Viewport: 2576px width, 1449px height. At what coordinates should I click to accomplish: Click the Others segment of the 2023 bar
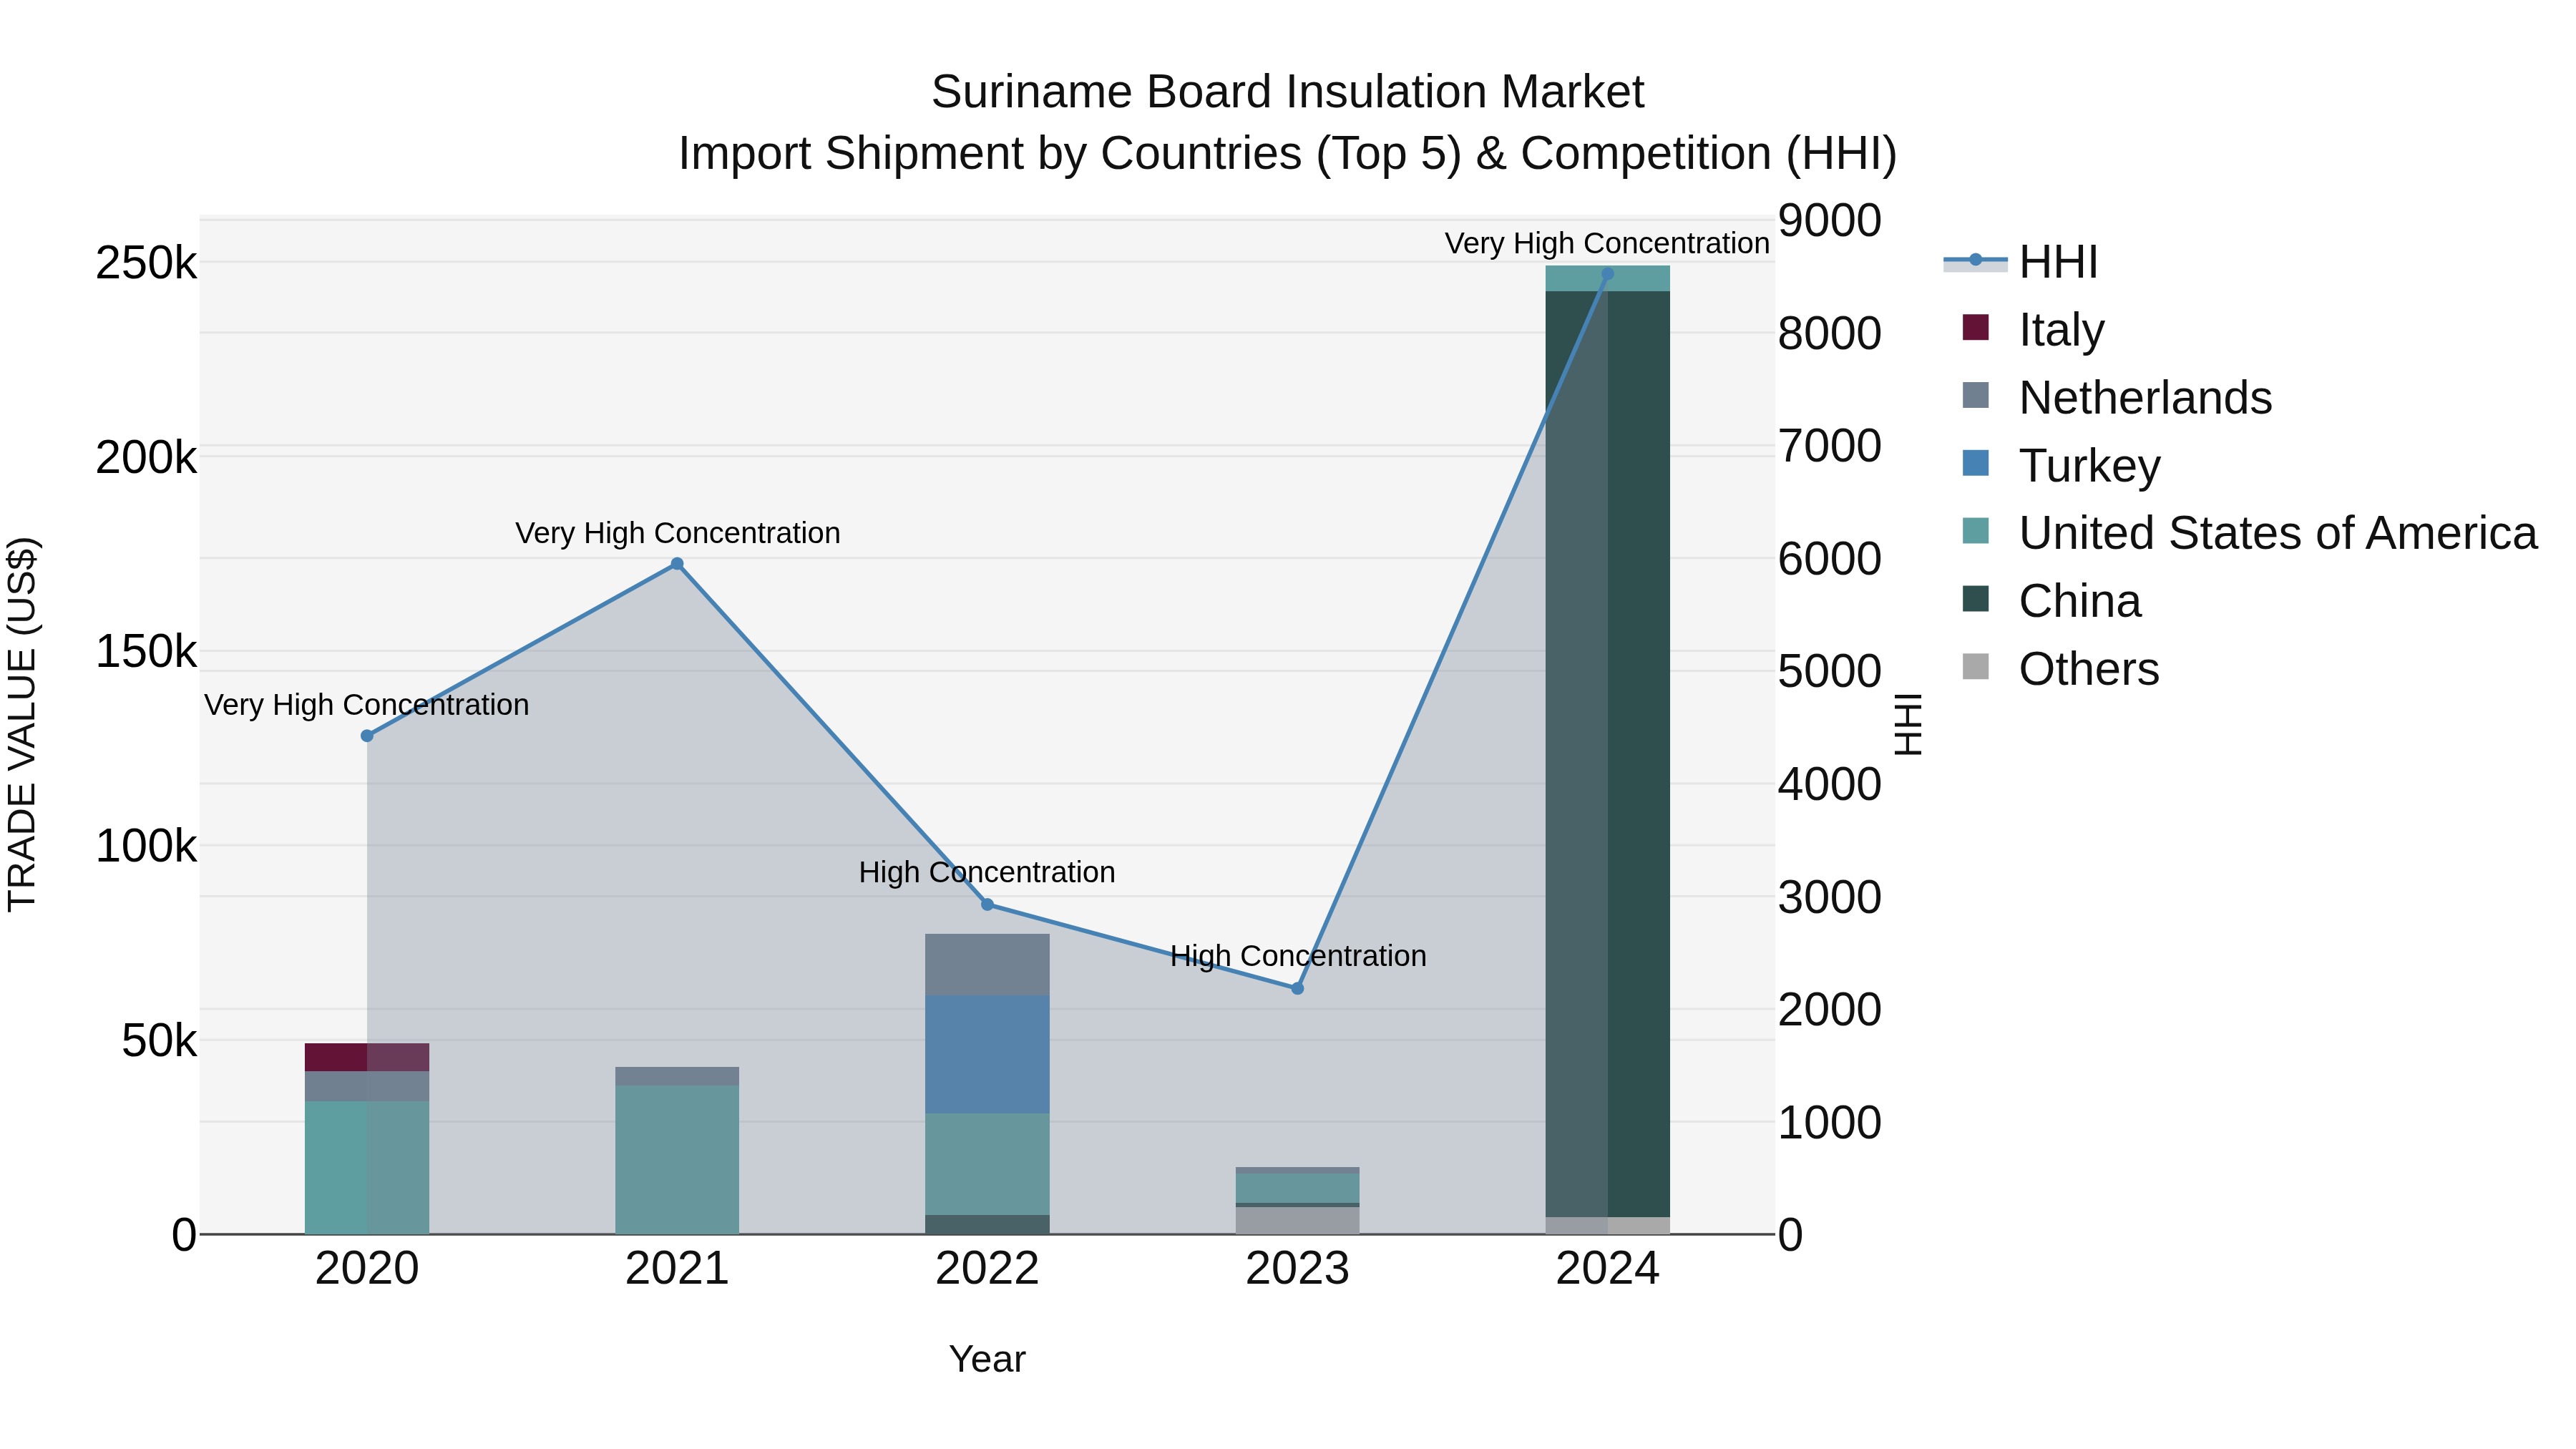[x=1297, y=1220]
